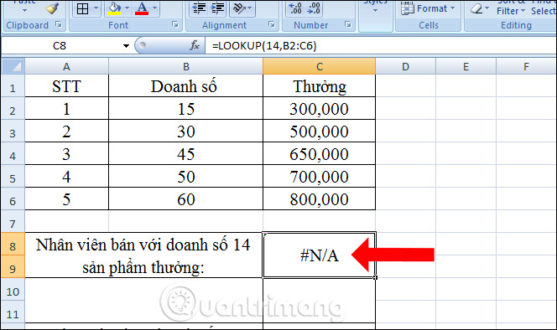Open the Clipboard dialog launcher
557x330 pixels.
[x=59, y=24]
